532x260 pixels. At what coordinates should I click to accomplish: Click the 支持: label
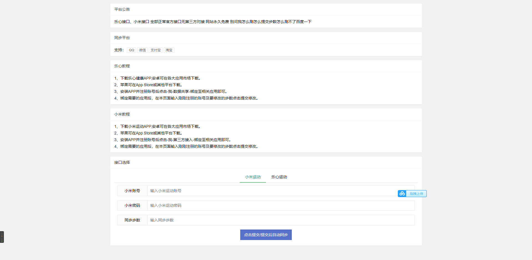coord(119,50)
